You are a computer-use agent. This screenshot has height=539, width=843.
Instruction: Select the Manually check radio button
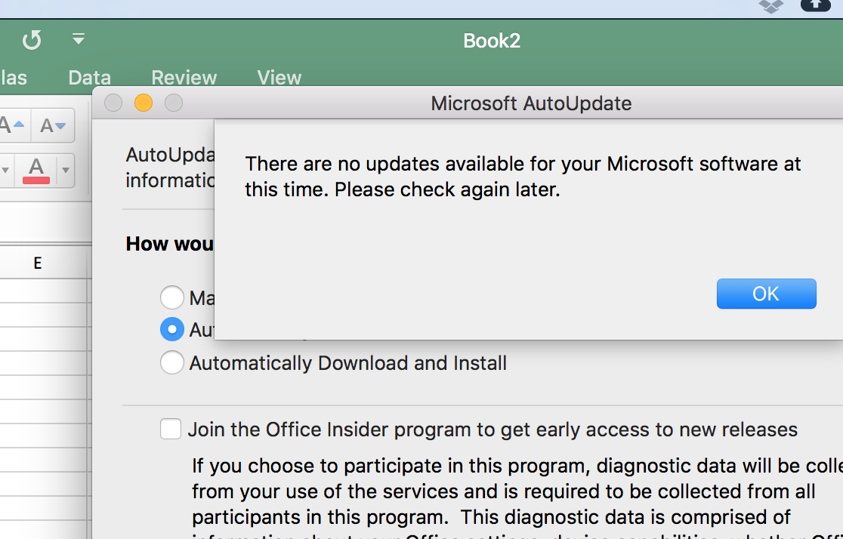[x=172, y=297]
